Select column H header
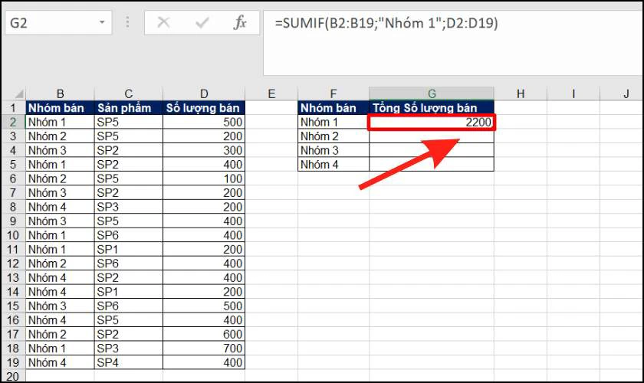The width and height of the screenshot is (644, 383). (x=521, y=93)
